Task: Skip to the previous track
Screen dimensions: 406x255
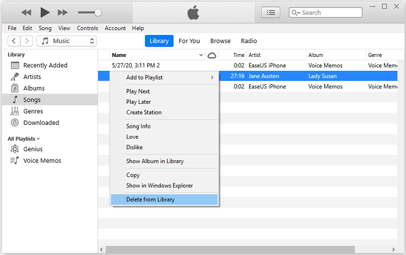Action: click(26, 12)
